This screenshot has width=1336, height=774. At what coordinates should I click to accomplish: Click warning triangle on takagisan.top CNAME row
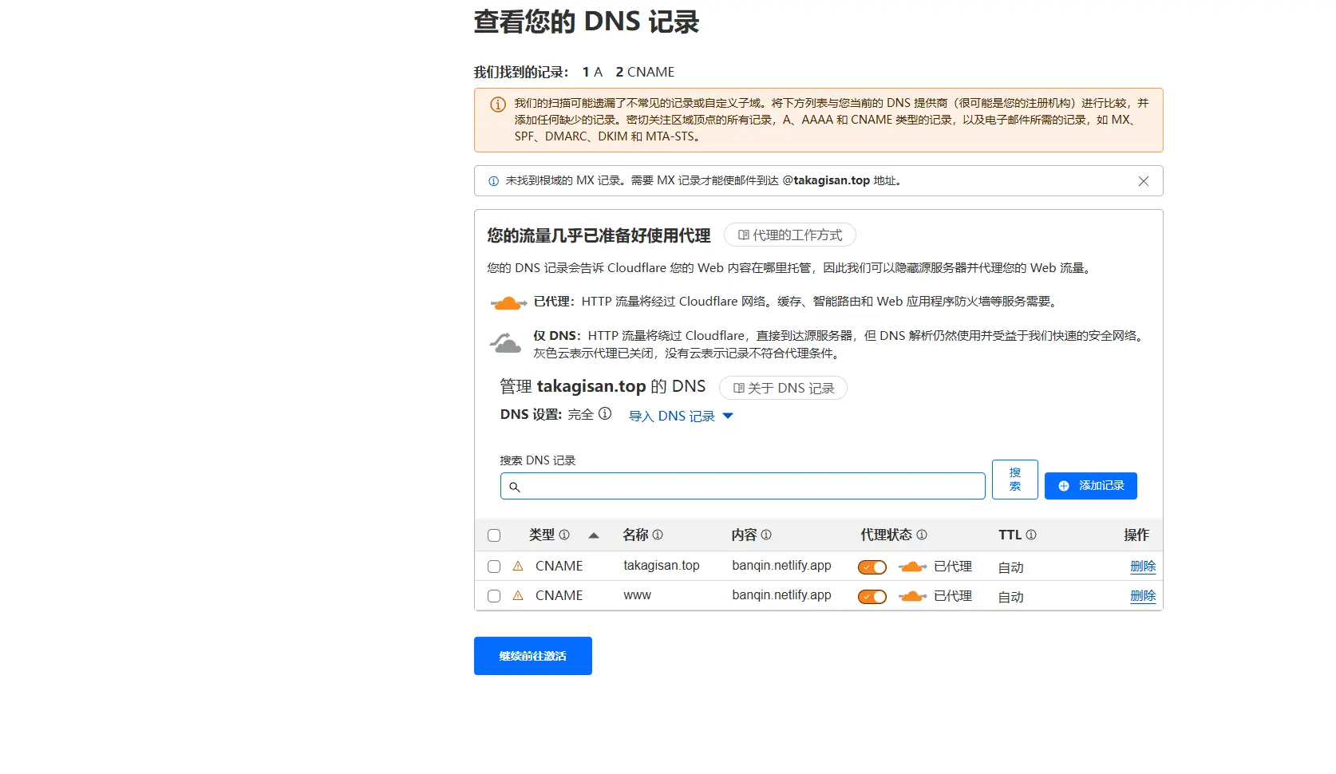(518, 566)
